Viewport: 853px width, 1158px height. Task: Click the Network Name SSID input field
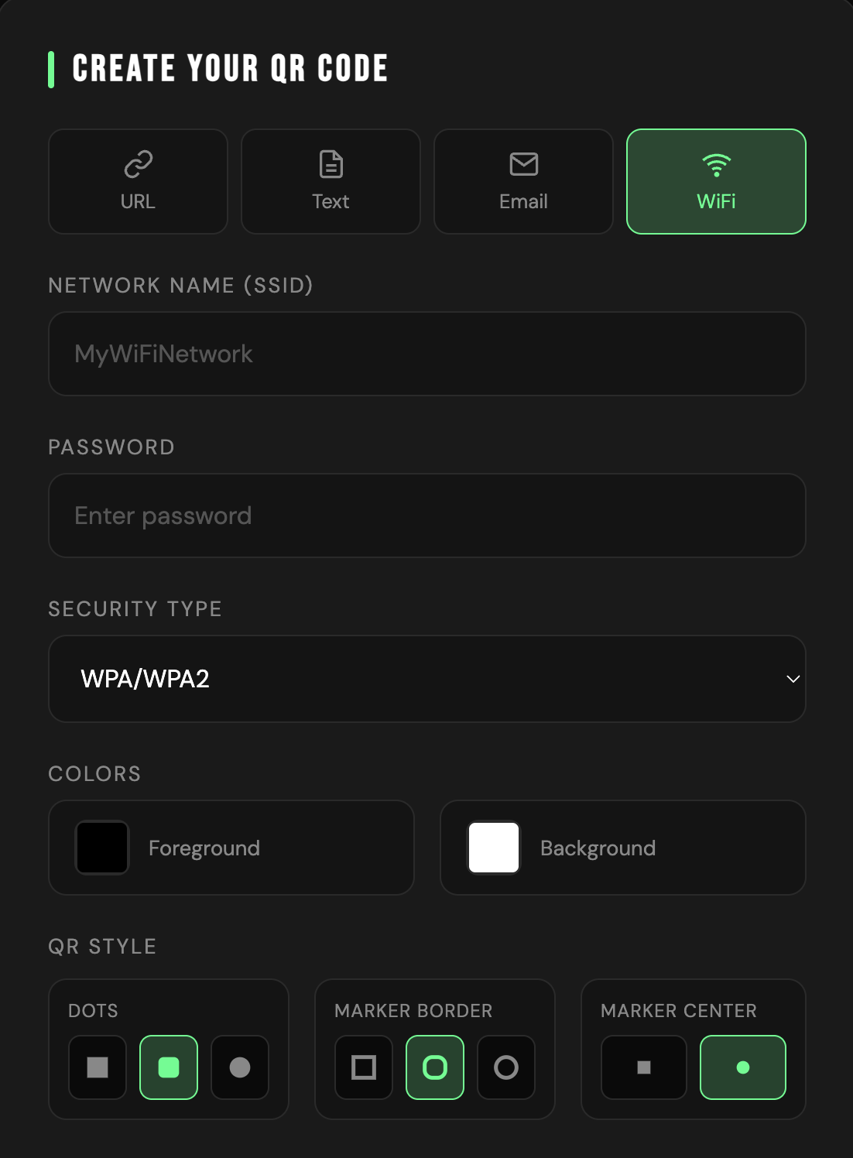426,354
